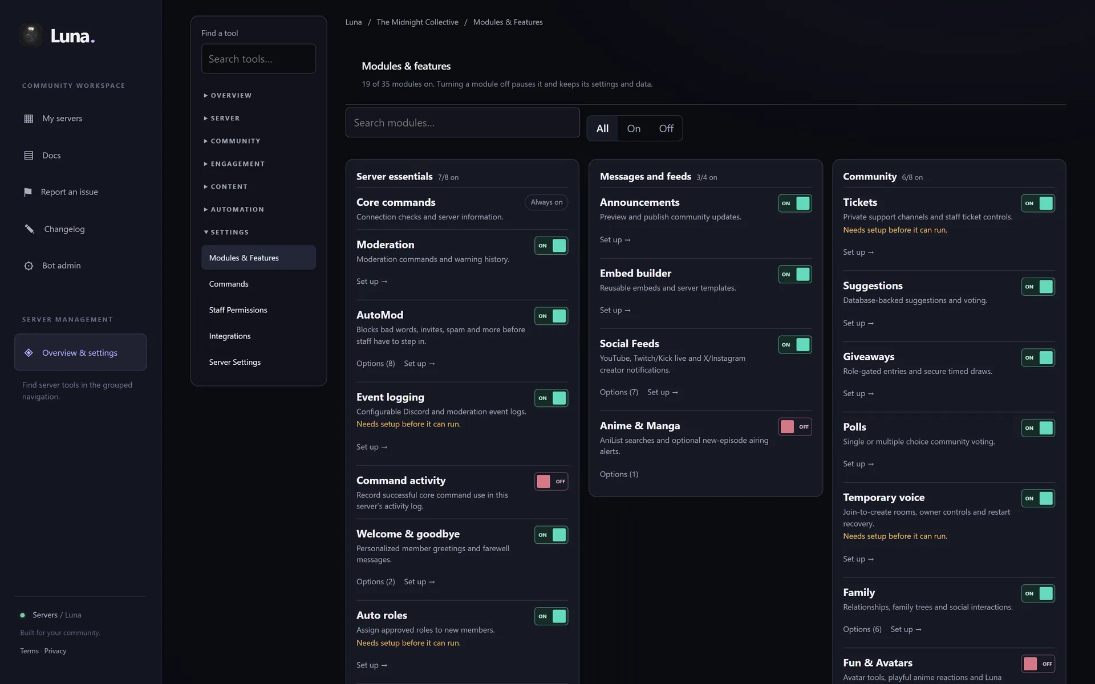The height and width of the screenshot is (684, 1095).
Task: Open the Privacy link
Action: pos(55,651)
